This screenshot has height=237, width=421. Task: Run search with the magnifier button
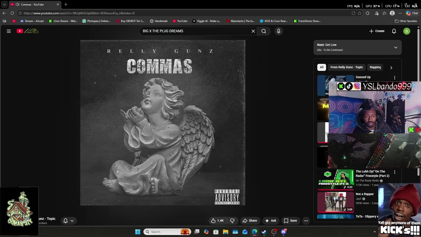point(264,31)
